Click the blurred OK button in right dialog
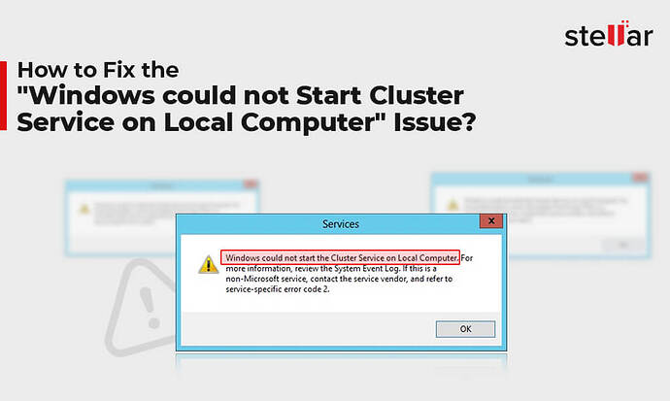 click(623, 245)
